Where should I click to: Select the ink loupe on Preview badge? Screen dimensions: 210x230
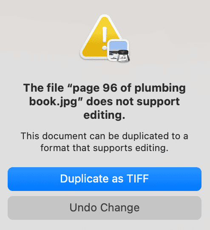pyautogui.click(x=123, y=56)
